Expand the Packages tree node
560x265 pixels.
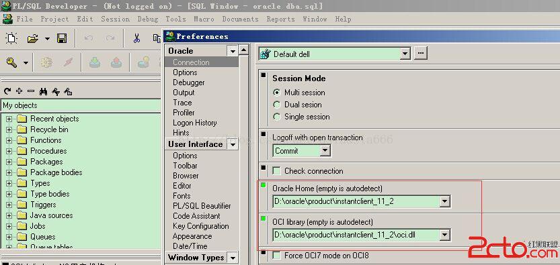pos(9,162)
